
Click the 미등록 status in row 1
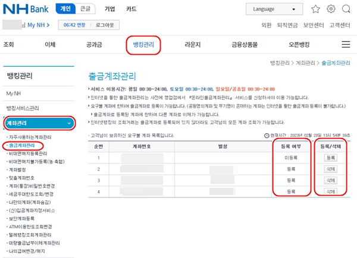291,158
